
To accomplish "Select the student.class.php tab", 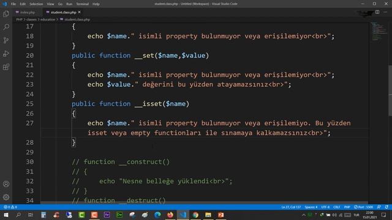I will pyautogui.click(x=63, y=12).
